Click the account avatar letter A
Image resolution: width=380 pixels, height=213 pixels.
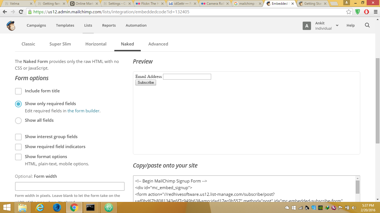(307, 26)
